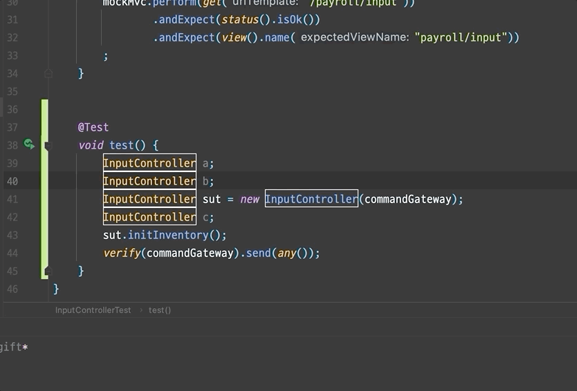
Task: Click the "payroll/input" string on line 32
Action: (461, 37)
